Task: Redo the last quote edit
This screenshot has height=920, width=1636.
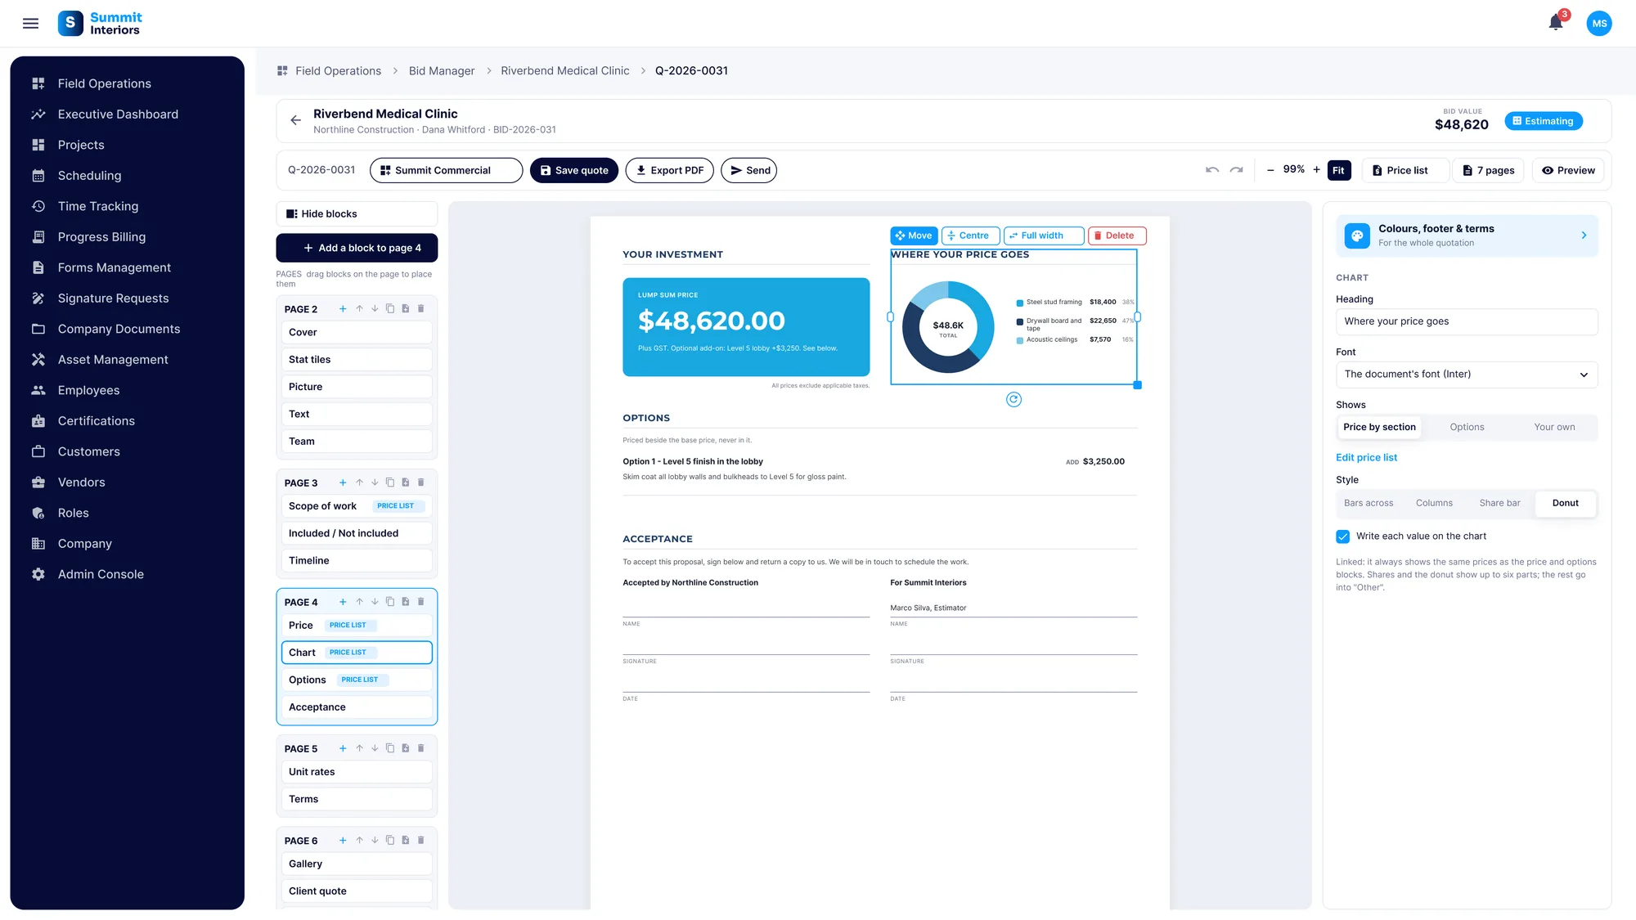Action: (1236, 170)
